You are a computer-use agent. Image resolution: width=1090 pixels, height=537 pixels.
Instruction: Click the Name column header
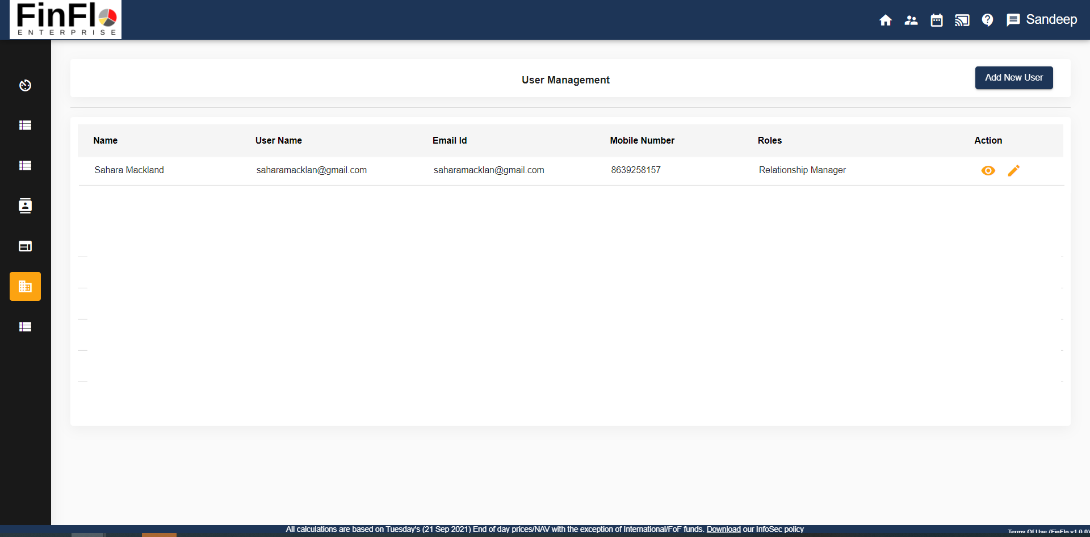pyautogui.click(x=106, y=141)
